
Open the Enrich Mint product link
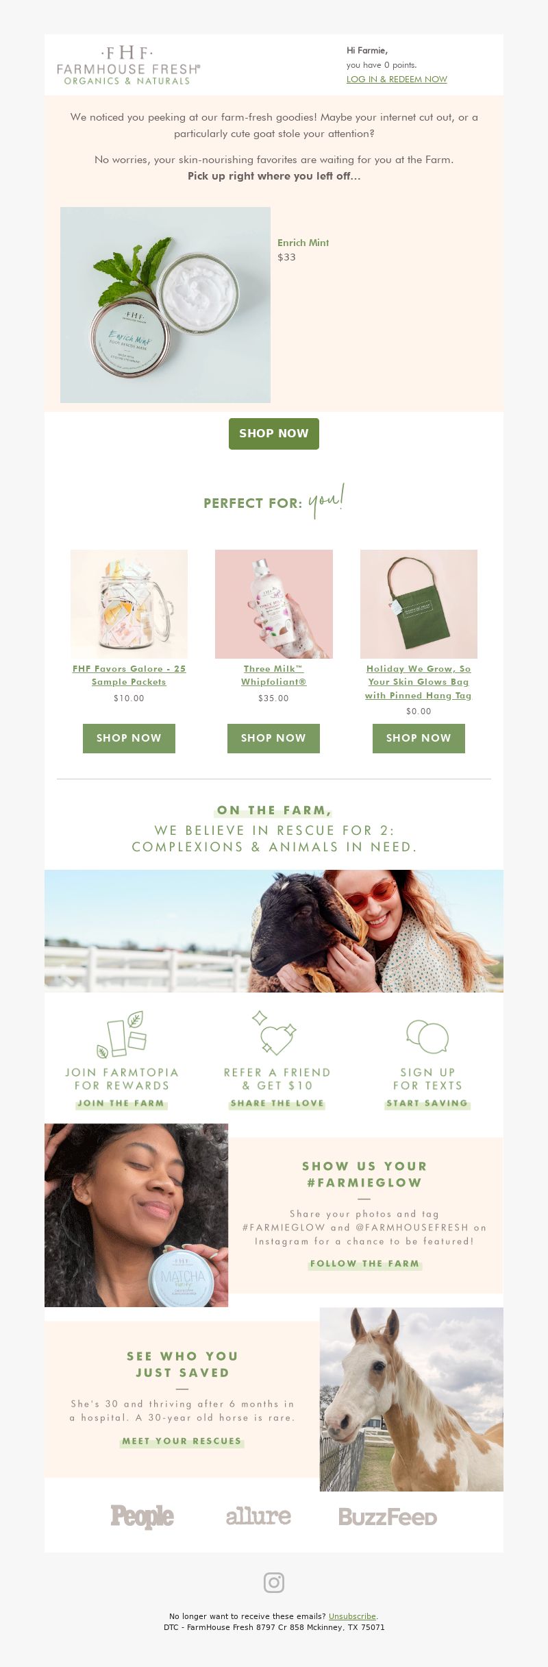pyautogui.click(x=303, y=243)
